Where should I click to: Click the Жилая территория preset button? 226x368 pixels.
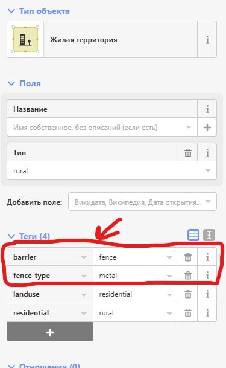(x=121, y=39)
